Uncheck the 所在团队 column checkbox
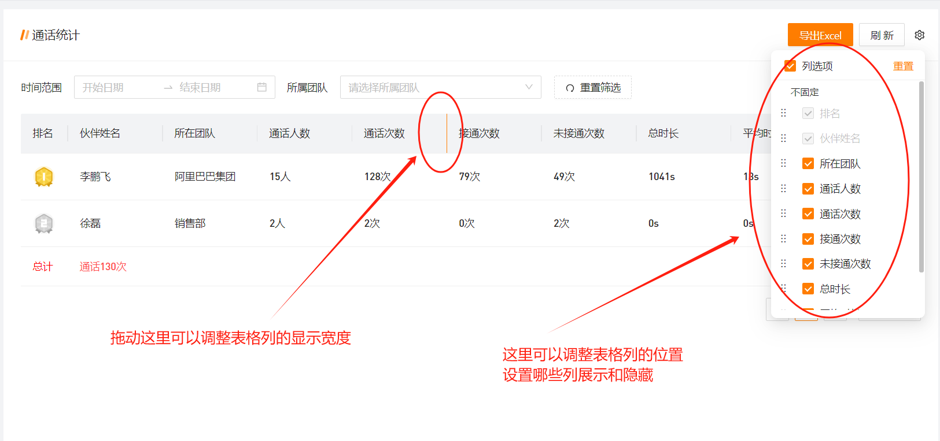Viewport: 940px width, 441px height. click(808, 164)
